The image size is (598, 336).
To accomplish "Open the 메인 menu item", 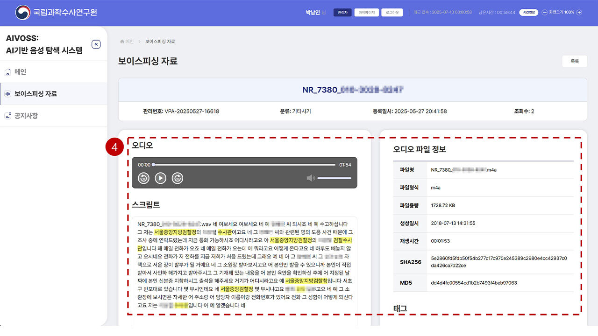I will click(54, 72).
